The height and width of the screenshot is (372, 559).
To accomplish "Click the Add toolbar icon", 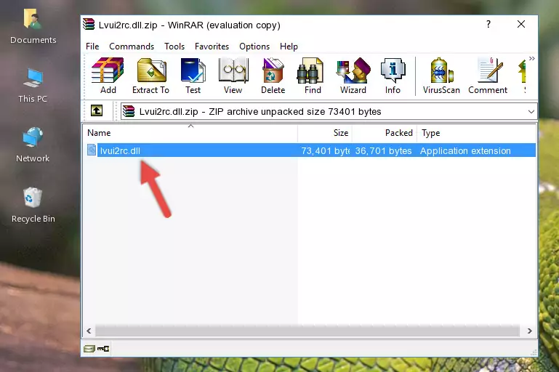I will (x=108, y=76).
